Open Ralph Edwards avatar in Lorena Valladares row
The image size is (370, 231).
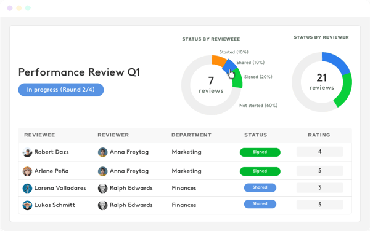click(x=102, y=188)
